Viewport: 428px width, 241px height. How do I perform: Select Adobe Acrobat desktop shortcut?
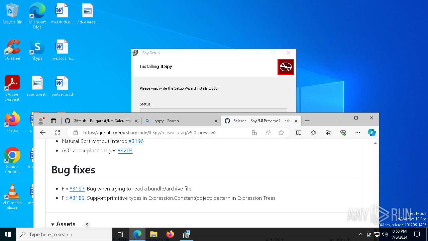pyautogui.click(x=12, y=88)
